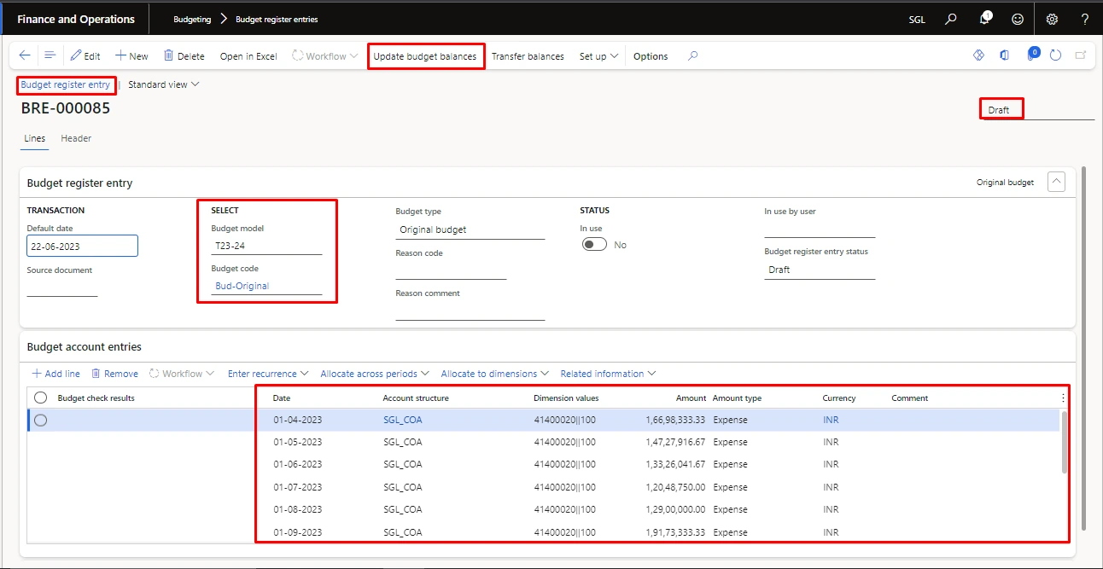This screenshot has width=1103, height=569.
Task: Click Open in Excel
Action: point(248,56)
